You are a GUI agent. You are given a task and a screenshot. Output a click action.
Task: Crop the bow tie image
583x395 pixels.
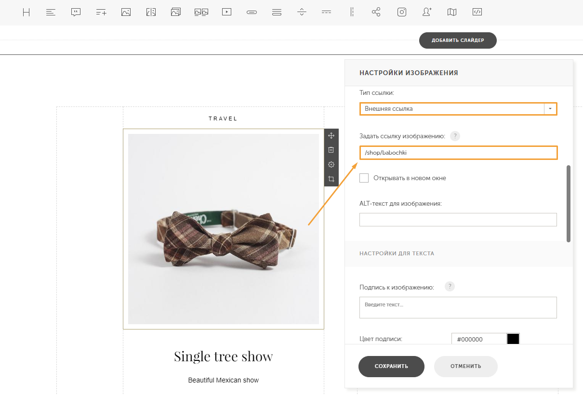click(x=331, y=179)
